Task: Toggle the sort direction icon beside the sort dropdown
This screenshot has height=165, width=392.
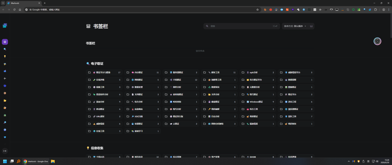Action: pos(311,26)
